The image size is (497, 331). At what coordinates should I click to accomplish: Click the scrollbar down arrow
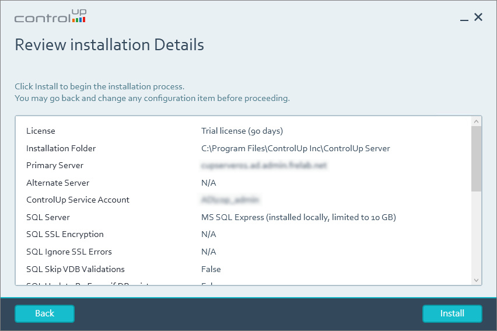pyautogui.click(x=477, y=280)
